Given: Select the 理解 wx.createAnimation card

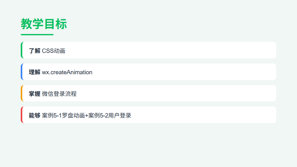Looking at the screenshot, I should click(148, 72).
